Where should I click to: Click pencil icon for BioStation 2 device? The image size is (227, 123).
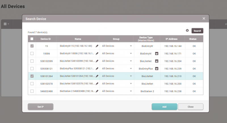click(x=97, y=91)
